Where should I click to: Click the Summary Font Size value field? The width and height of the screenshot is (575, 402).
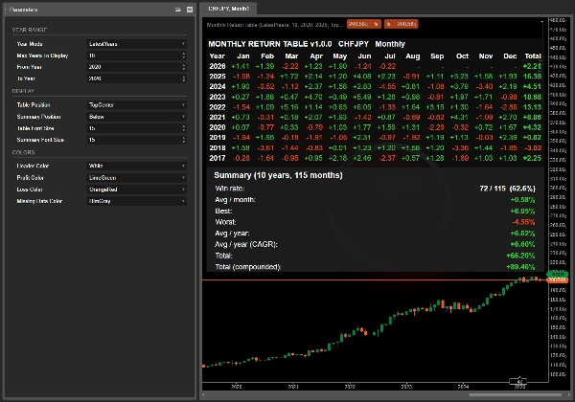tap(134, 140)
